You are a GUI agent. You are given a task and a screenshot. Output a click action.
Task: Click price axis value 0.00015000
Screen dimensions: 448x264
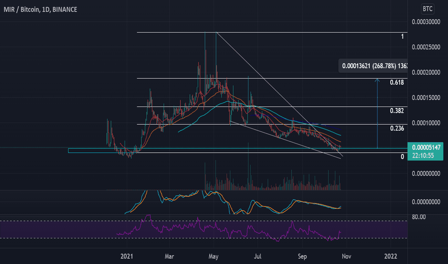point(426,97)
